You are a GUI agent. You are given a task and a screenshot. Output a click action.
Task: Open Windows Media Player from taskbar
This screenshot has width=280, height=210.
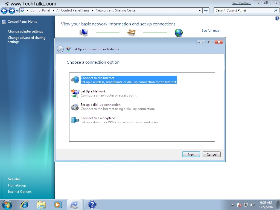pyautogui.click(x=58, y=204)
